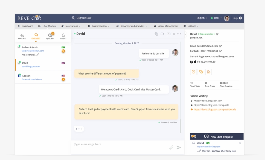
Task: Switch to the Queued chats tab
Action: (x=50, y=37)
